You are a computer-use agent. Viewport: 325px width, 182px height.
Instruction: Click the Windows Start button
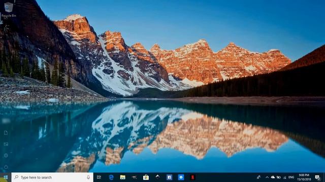6,177
